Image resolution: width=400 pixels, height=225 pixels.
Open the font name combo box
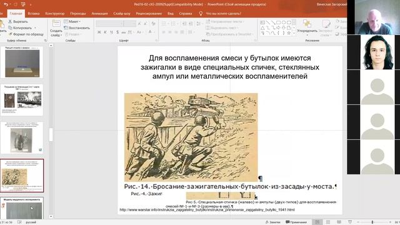click(109, 24)
